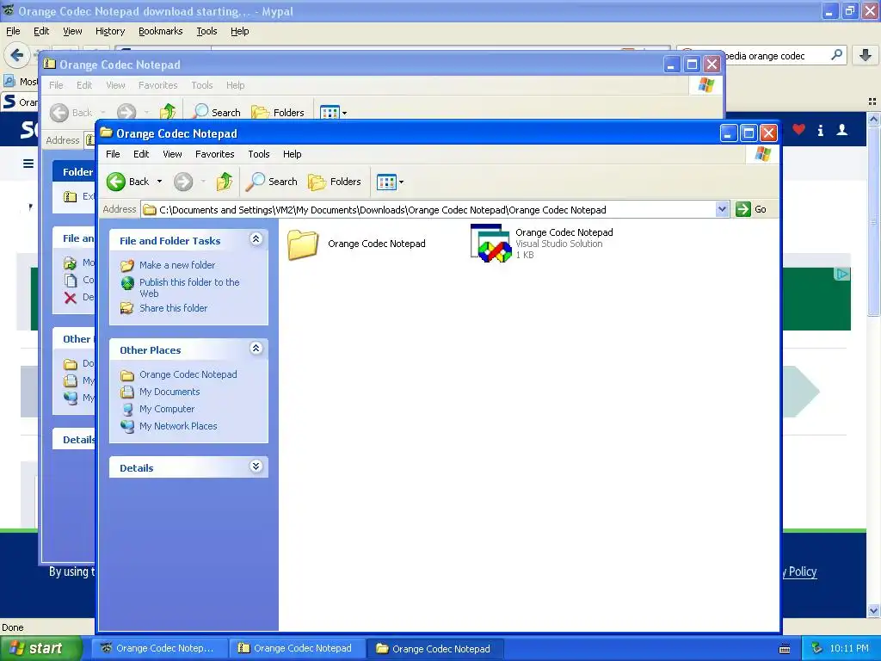
Task: Open Tools menu in background Explorer window
Action: tap(201, 85)
